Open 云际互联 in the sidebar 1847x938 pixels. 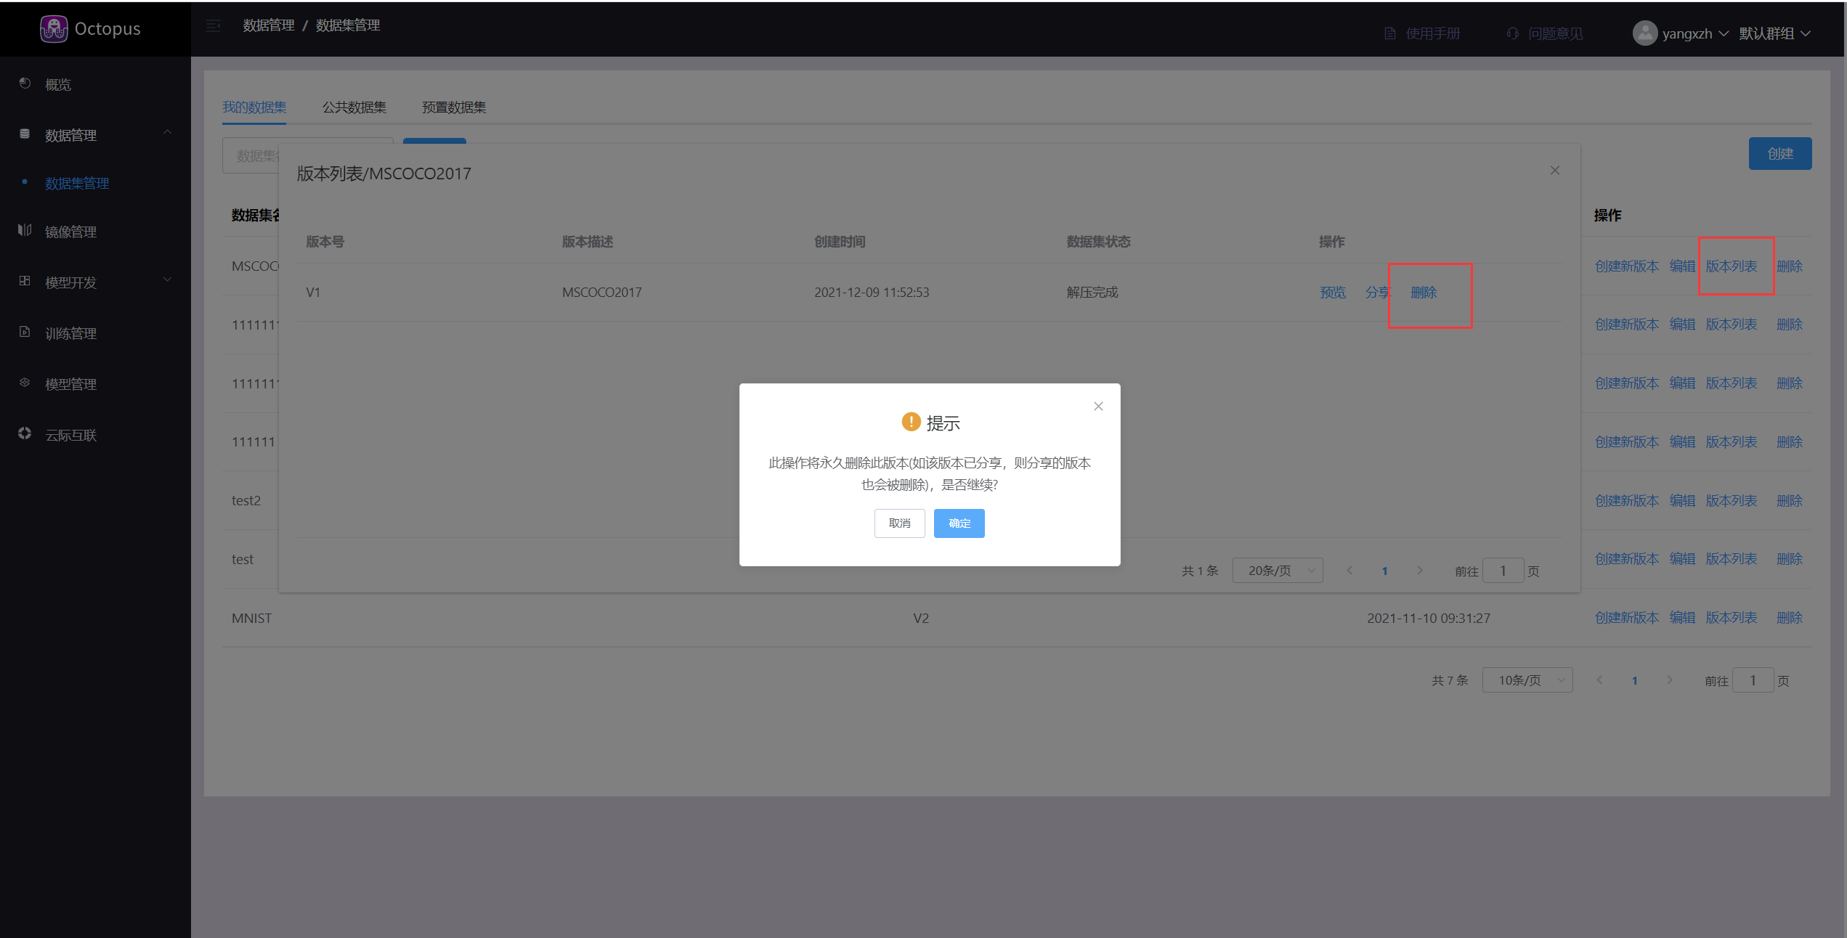tap(70, 435)
